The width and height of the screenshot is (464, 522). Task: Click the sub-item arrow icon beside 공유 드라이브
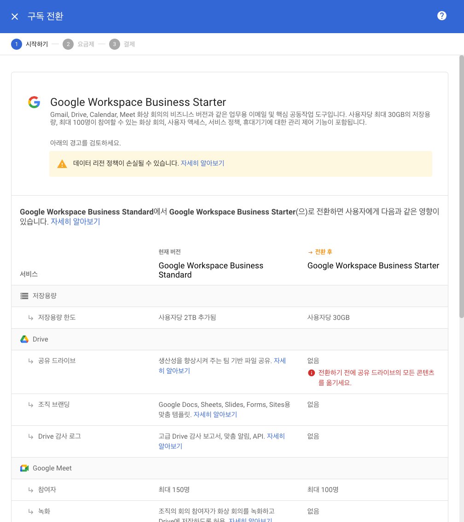click(x=31, y=361)
